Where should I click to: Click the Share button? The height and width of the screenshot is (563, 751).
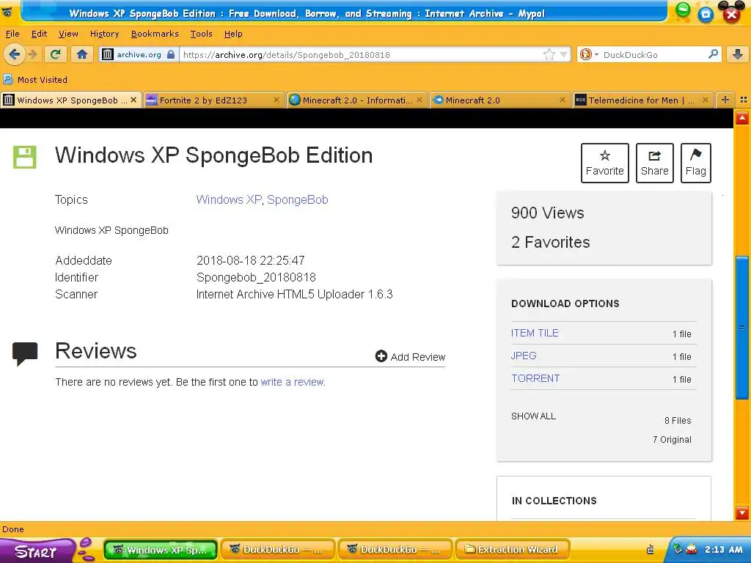pos(655,163)
